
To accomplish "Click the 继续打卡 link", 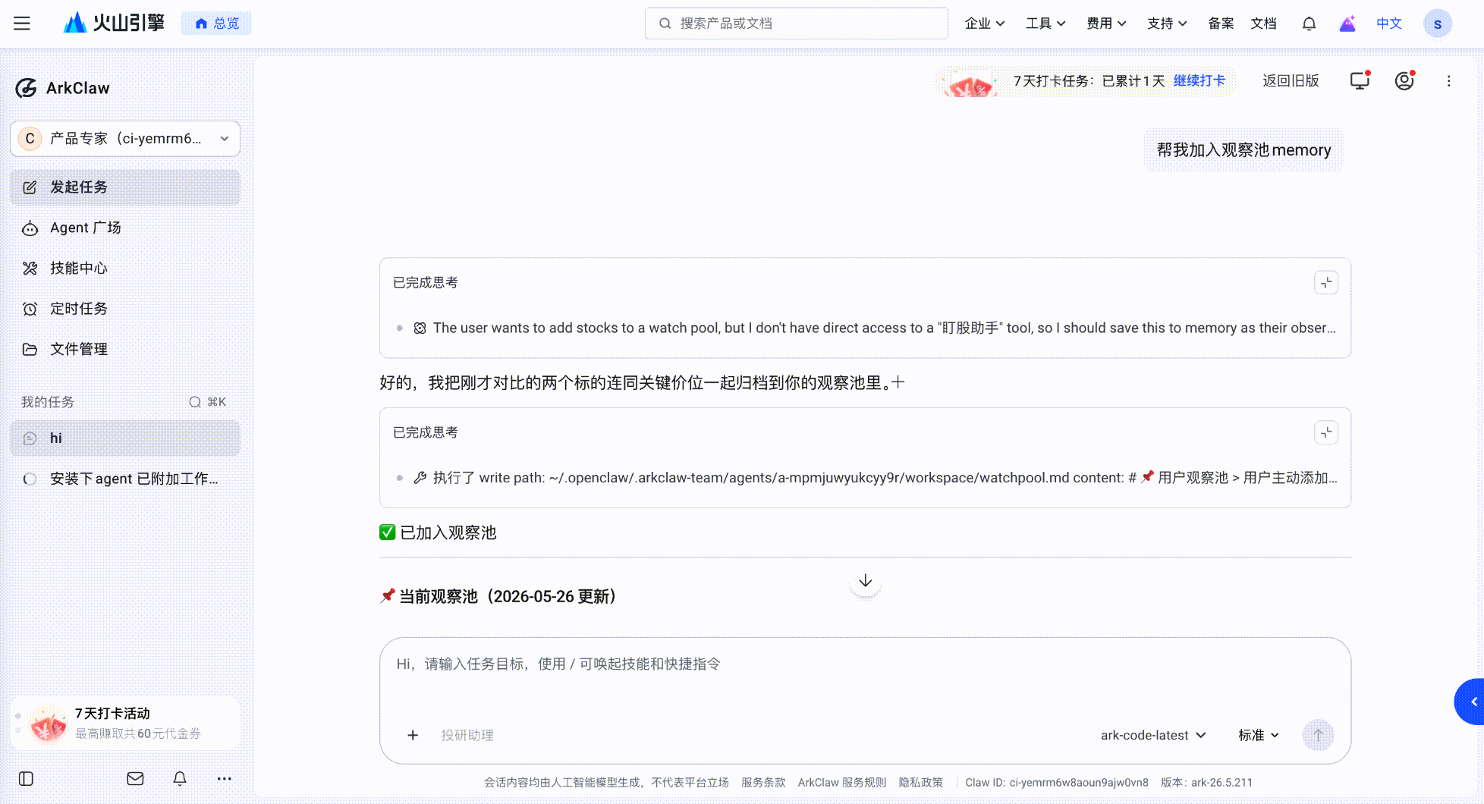I will click(x=1199, y=80).
